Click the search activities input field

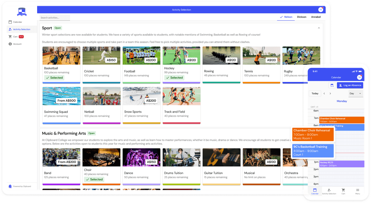coord(54,17)
